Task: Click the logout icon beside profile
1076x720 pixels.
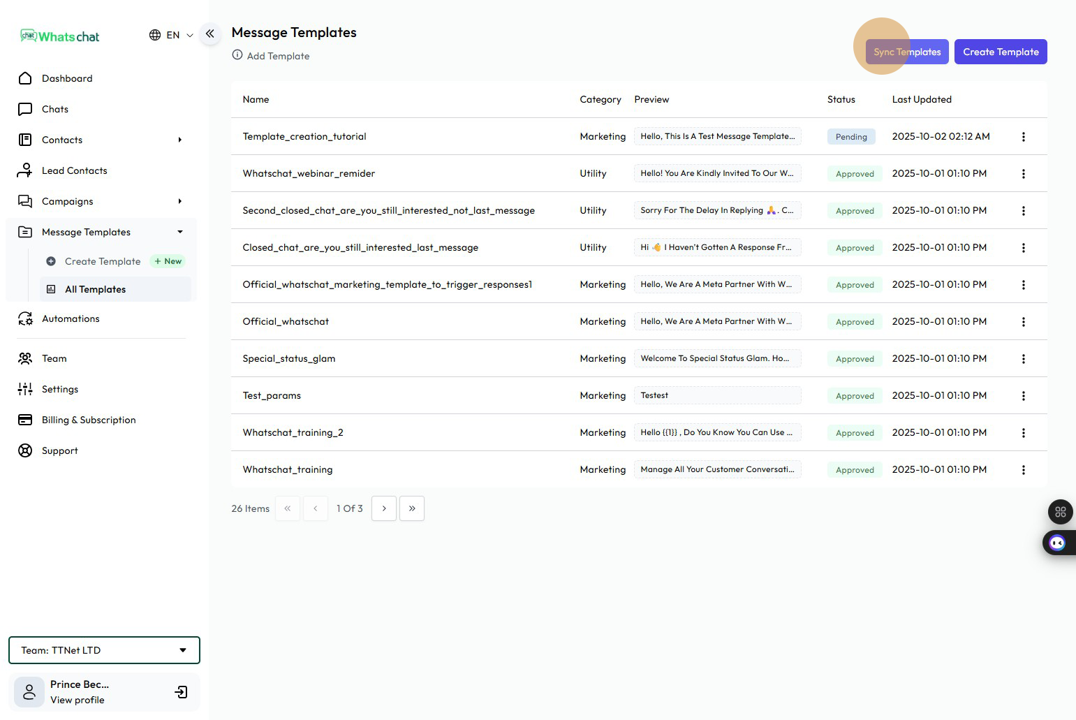Action: click(x=181, y=692)
